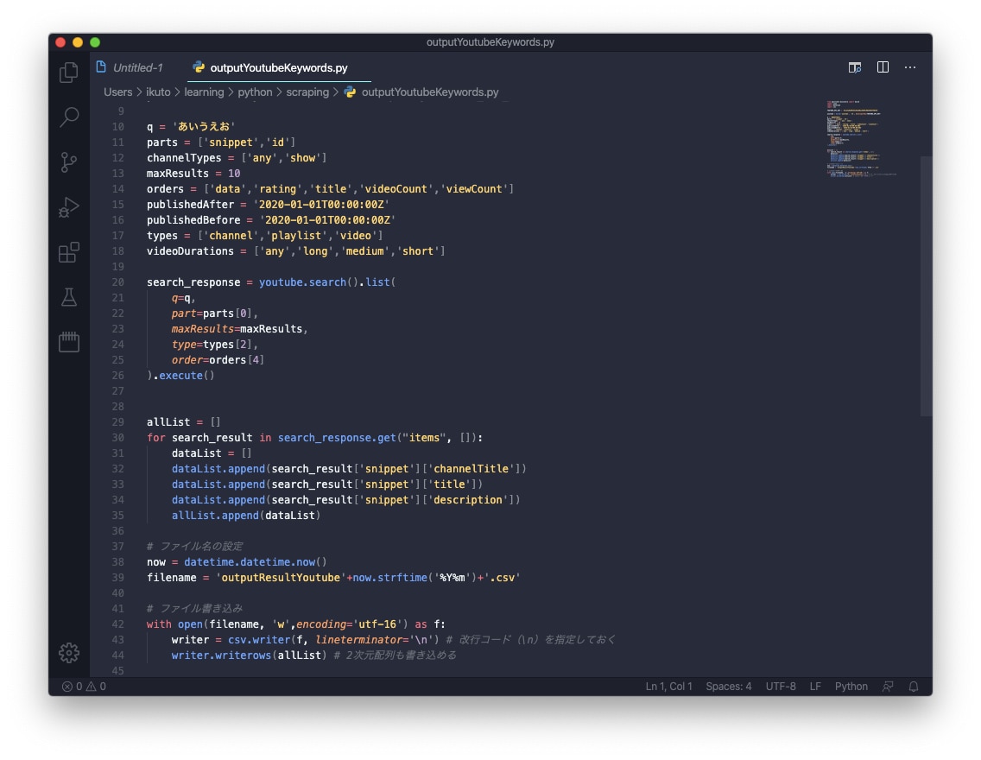
Task: Click the green window zoom button
Action: pyautogui.click(x=95, y=42)
